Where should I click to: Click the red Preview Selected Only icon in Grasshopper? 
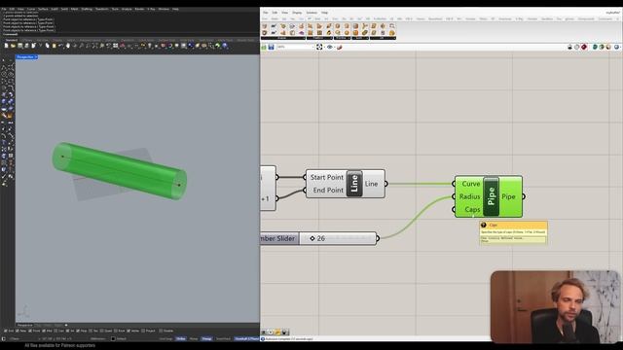coord(584,47)
